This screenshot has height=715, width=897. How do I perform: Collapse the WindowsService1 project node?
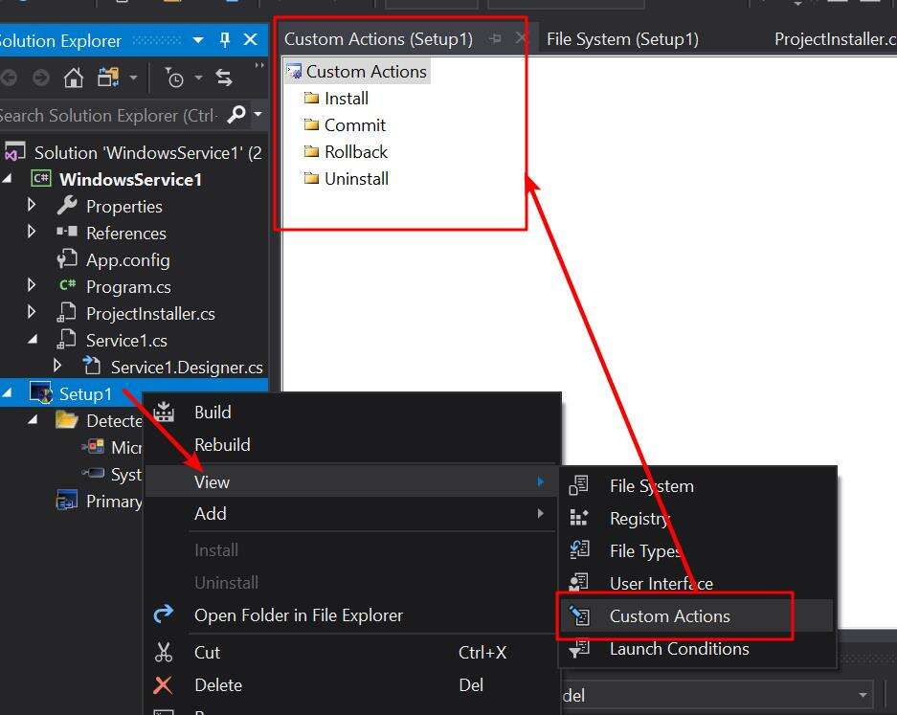[7, 179]
